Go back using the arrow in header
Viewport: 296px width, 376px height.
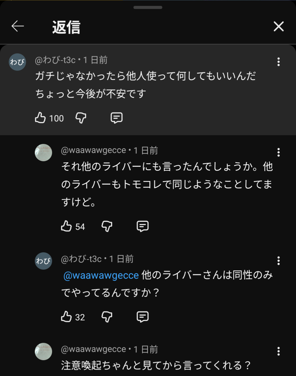[18, 26]
